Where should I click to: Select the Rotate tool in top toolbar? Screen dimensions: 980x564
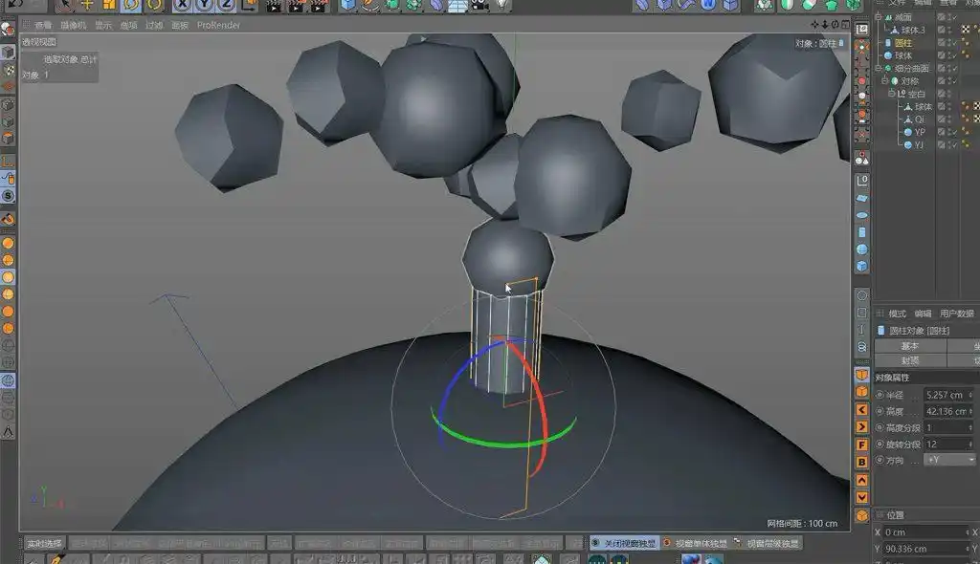point(130,6)
